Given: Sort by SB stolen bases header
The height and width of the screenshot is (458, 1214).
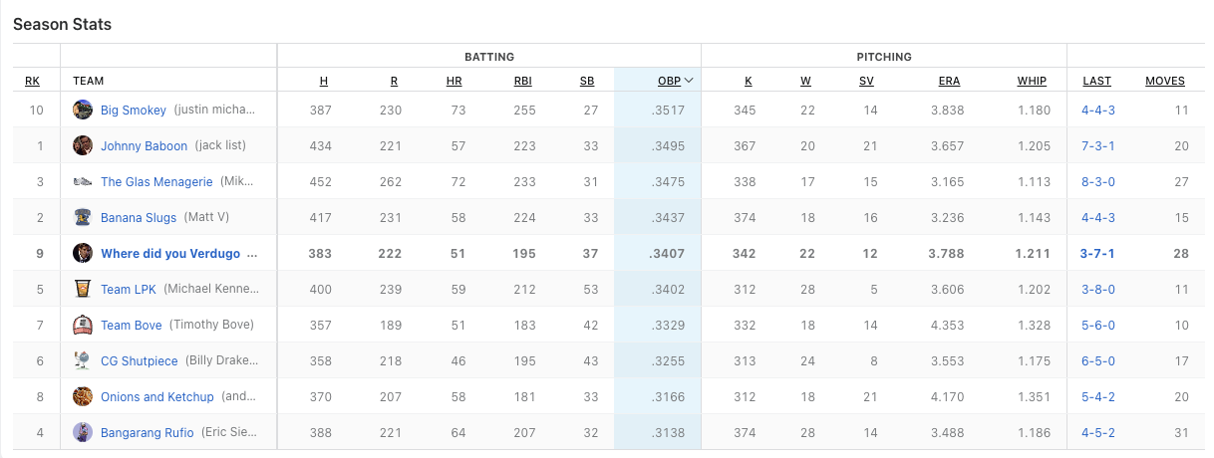Looking at the screenshot, I should [x=587, y=81].
